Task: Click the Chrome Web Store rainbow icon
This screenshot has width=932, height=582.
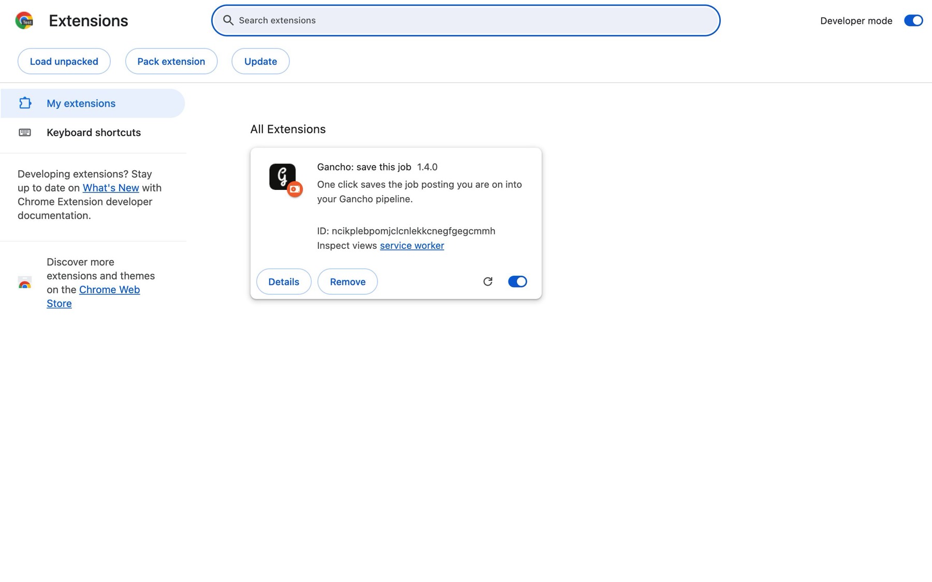Action: (x=25, y=282)
